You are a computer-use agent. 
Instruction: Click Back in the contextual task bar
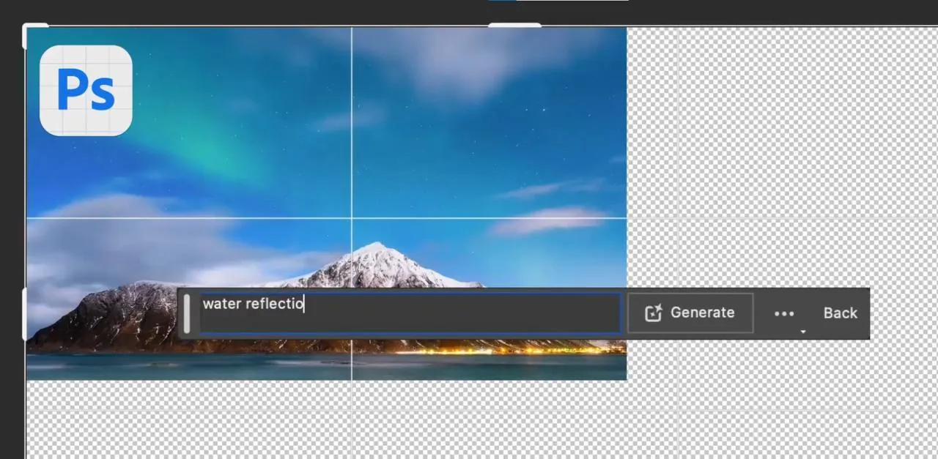pos(840,313)
